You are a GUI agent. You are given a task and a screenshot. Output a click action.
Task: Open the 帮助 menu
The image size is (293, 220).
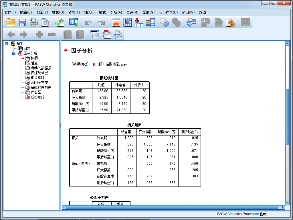(x=202, y=12)
